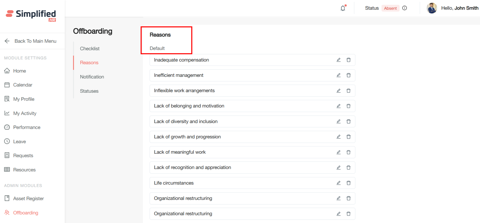
Task: Open Calendar from the sidebar
Action: pos(23,85)
